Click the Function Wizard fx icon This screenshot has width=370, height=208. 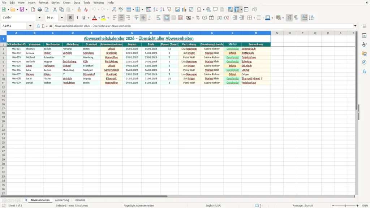[x=38, y=26]
